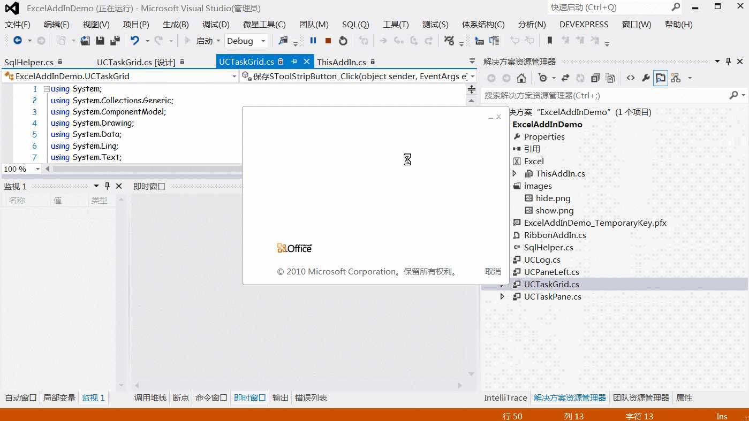The image size is (749, 421).
Task: Open Properties with the wrench icon
Action: click(646, 78)
